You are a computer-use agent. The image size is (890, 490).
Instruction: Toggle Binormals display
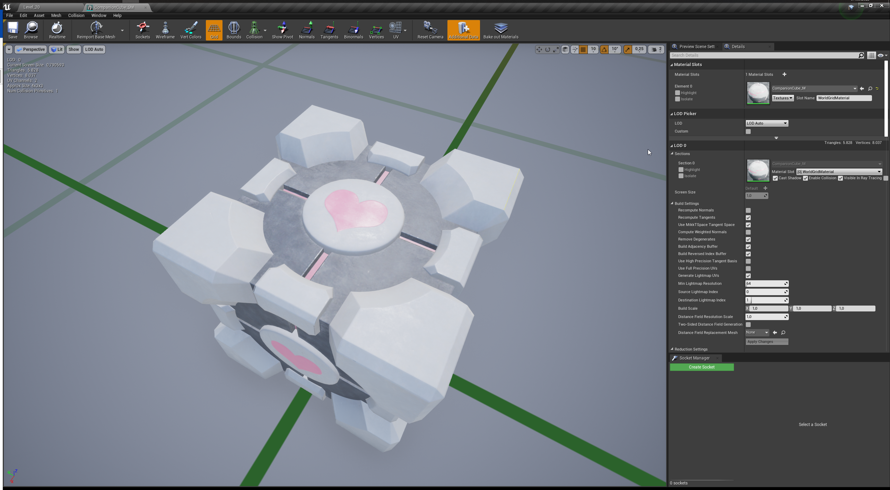point(354,30)
